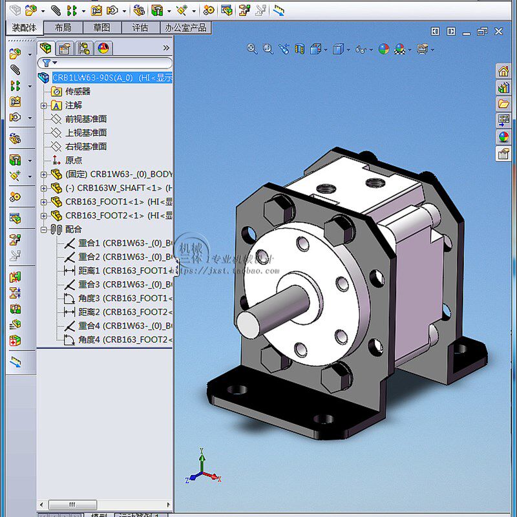Switch to the 布局 tab
This screenshot has width=517, height=517.
tap(63, 28)
